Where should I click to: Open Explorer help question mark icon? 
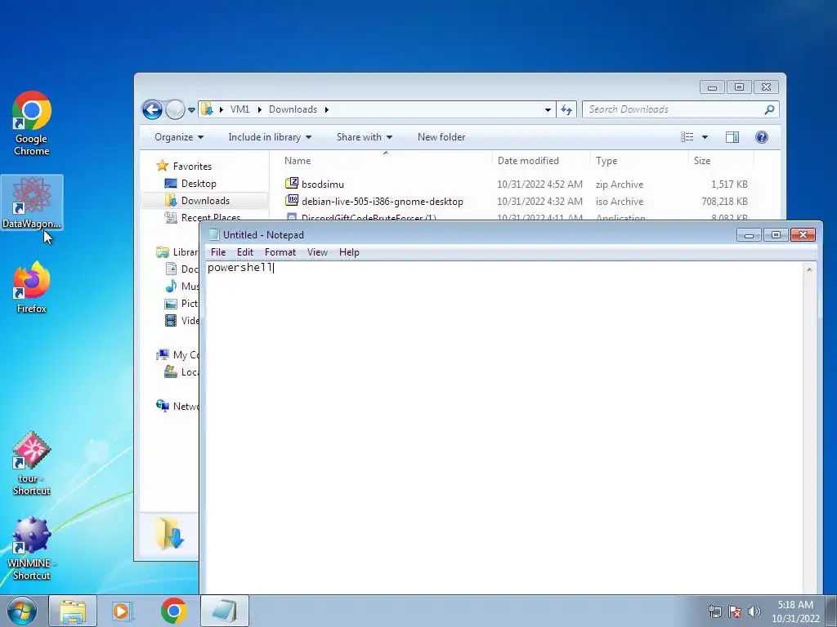tap(762, 137)
